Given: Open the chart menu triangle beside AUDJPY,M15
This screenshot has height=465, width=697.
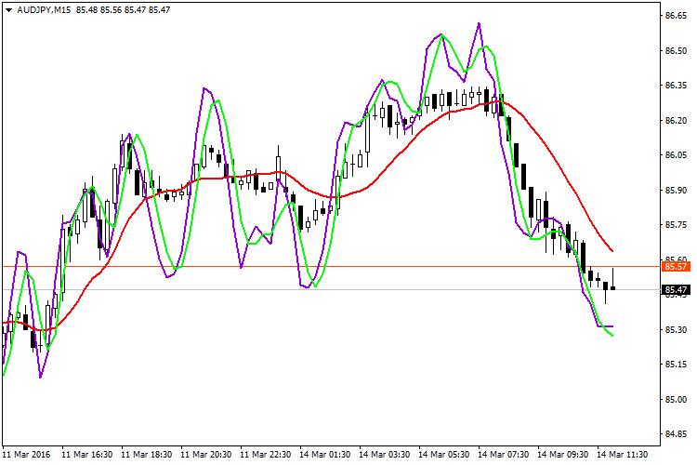Looking at the screenshot, I should 8,9.
